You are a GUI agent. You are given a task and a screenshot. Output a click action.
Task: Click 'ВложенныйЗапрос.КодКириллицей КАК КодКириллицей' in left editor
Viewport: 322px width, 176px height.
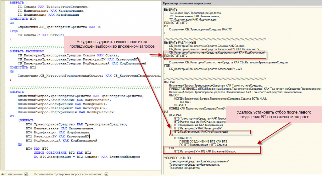coord(65,112)
